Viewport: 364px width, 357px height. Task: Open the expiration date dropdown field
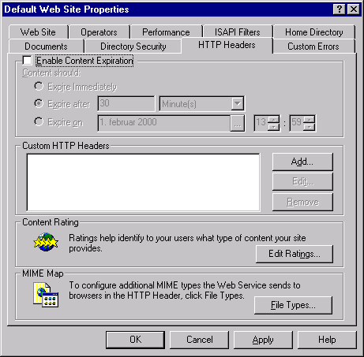click(164, 123)
